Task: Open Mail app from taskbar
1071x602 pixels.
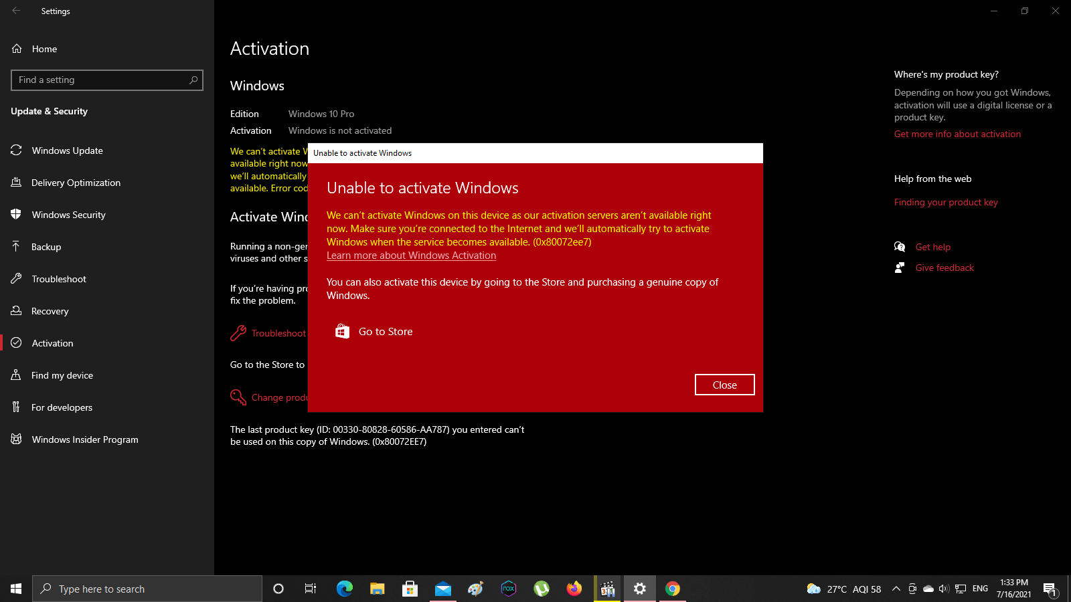Action: [x=442, y=589]
